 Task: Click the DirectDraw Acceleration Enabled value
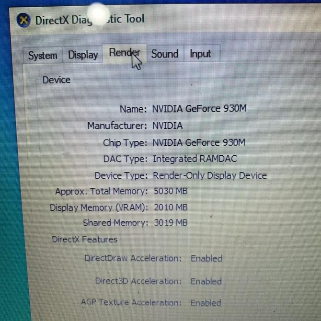206,258
